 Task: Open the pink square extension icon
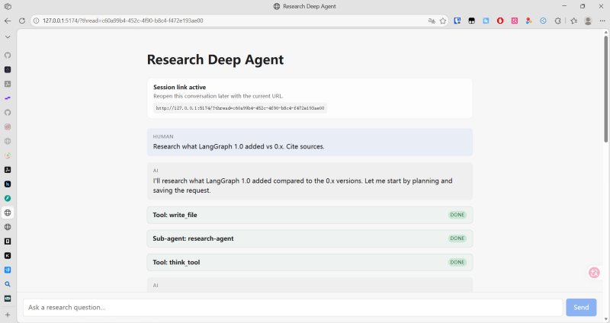click(514, 21)
